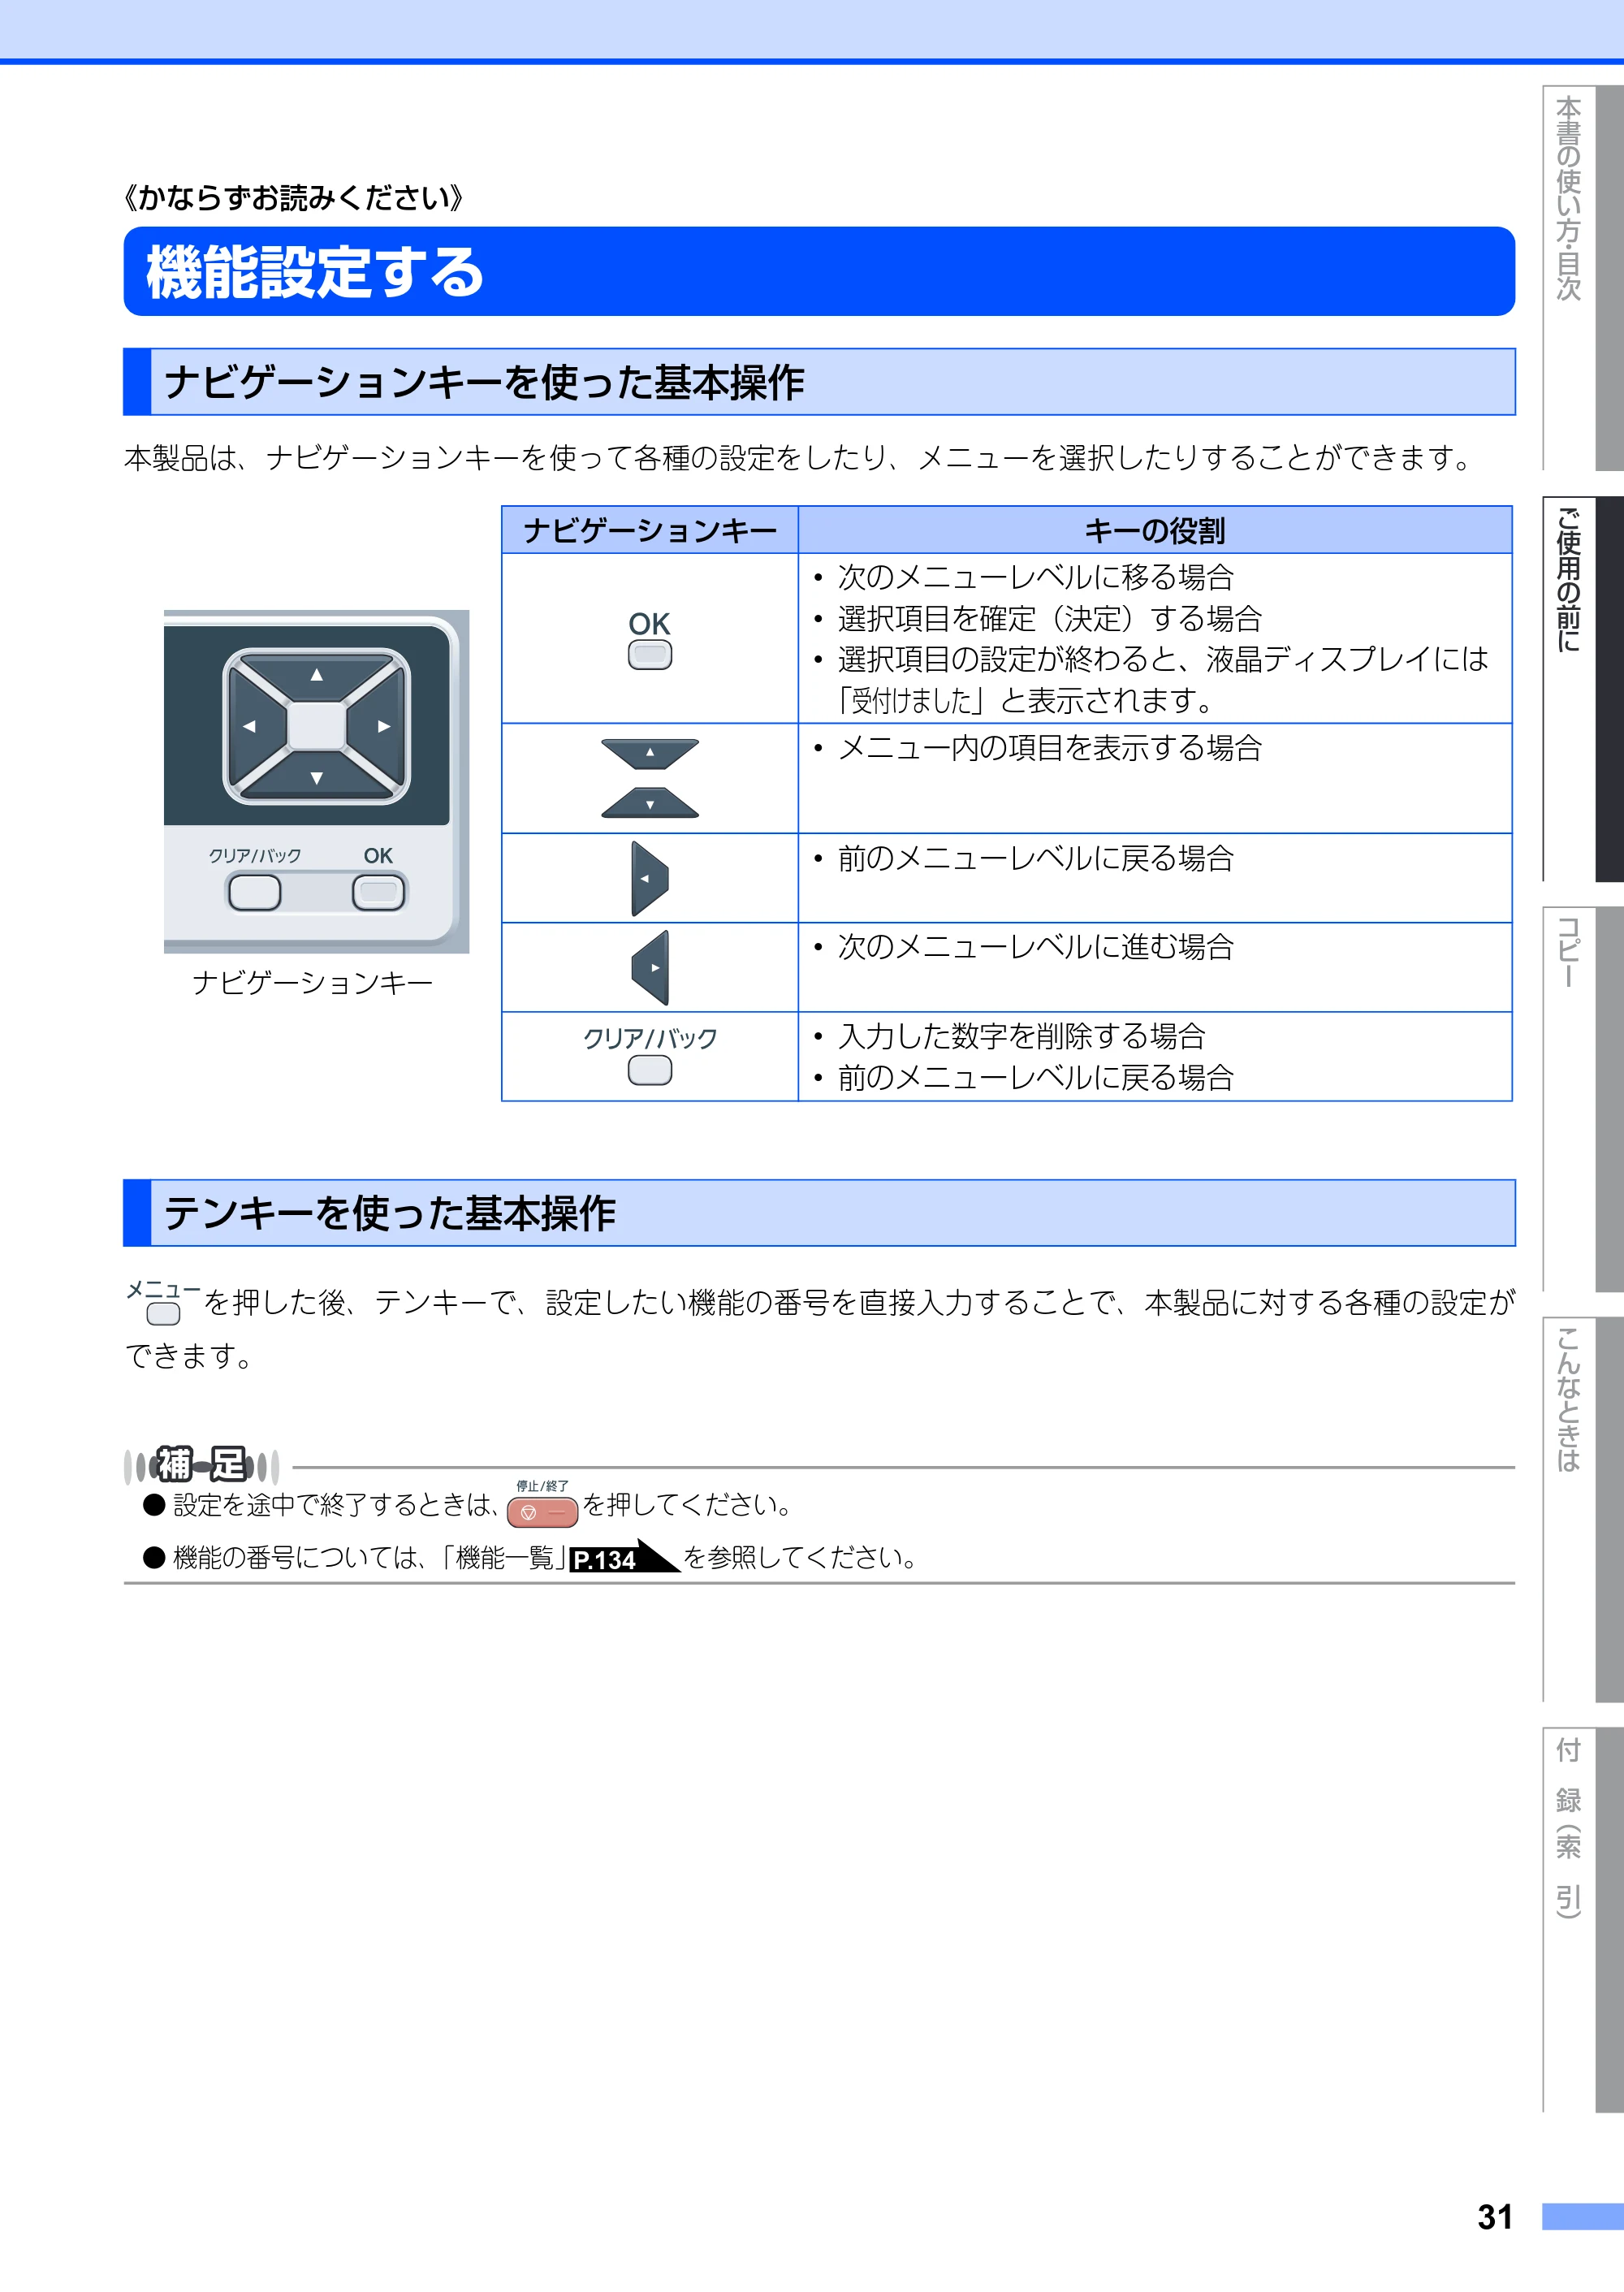Click the ナビゲーションキー table column header
Viewport: 1624px width, 2292px height.
coord(650,530)
